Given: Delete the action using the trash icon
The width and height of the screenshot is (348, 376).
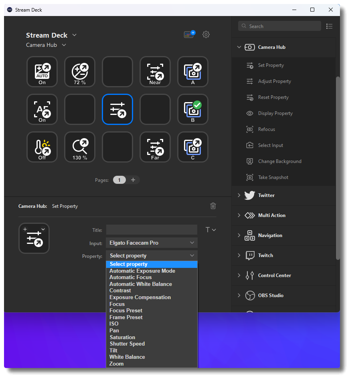Looking at the screenshot, I should pos(213,206).
